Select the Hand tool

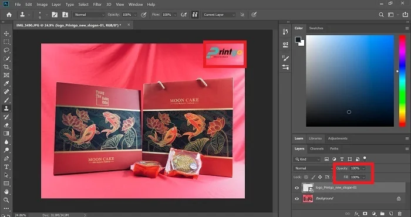[6, 192]
